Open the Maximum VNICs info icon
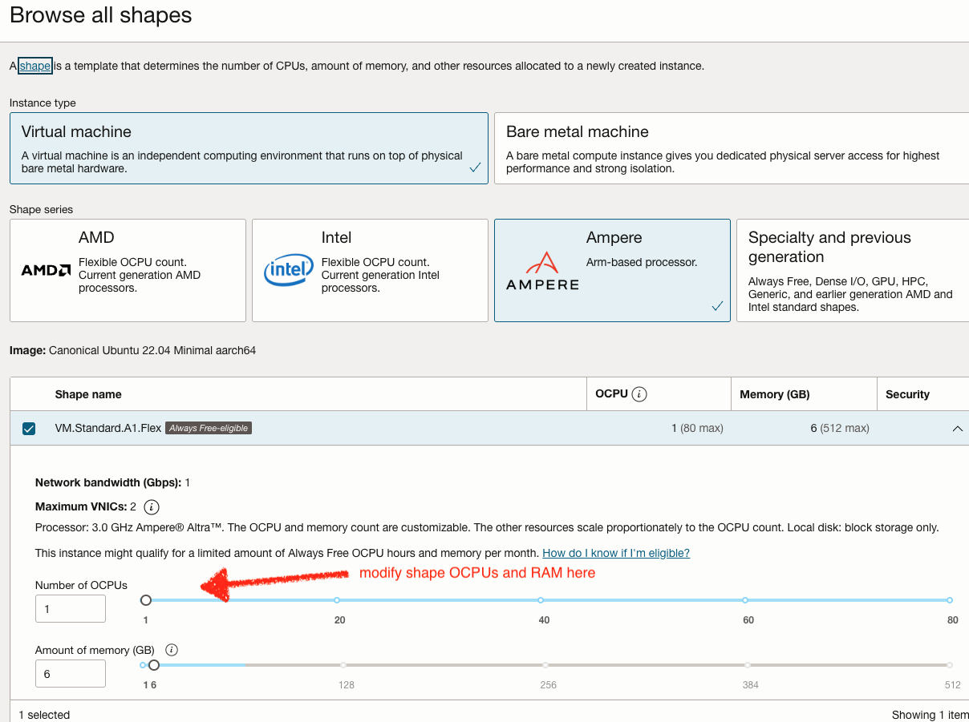This screenshot has width=969, height=722. pyautogui.click(x=152, y=507)
